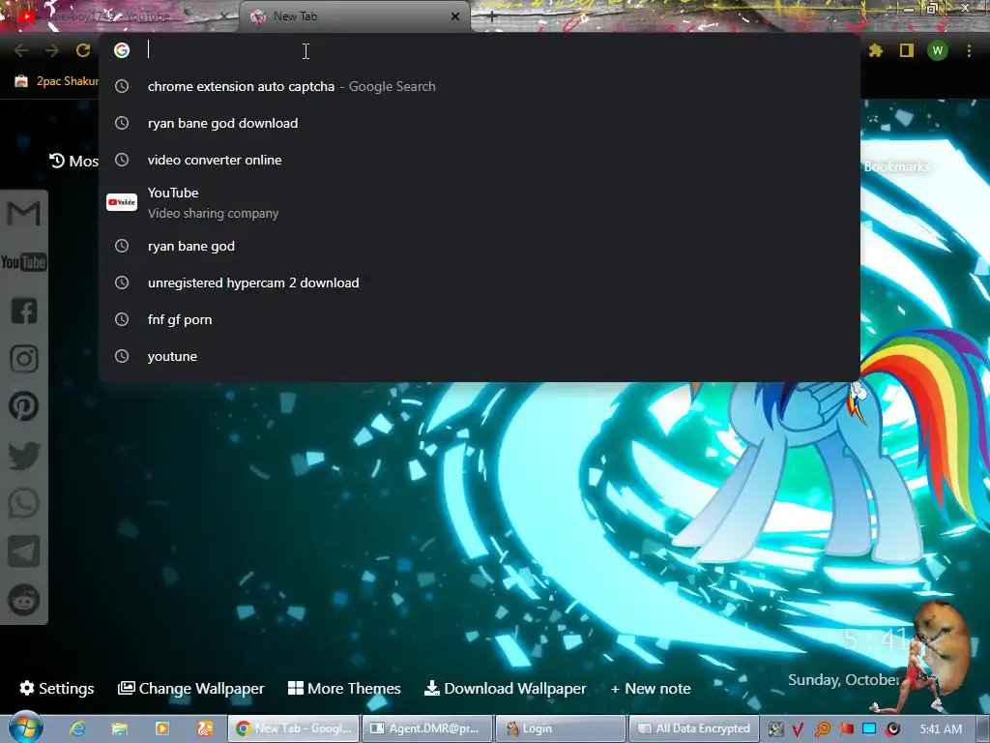Open Telegram from the left sidebar
The width and height of the screenshot is (990, 743).
pyautogui.click(x=24, y=551)
